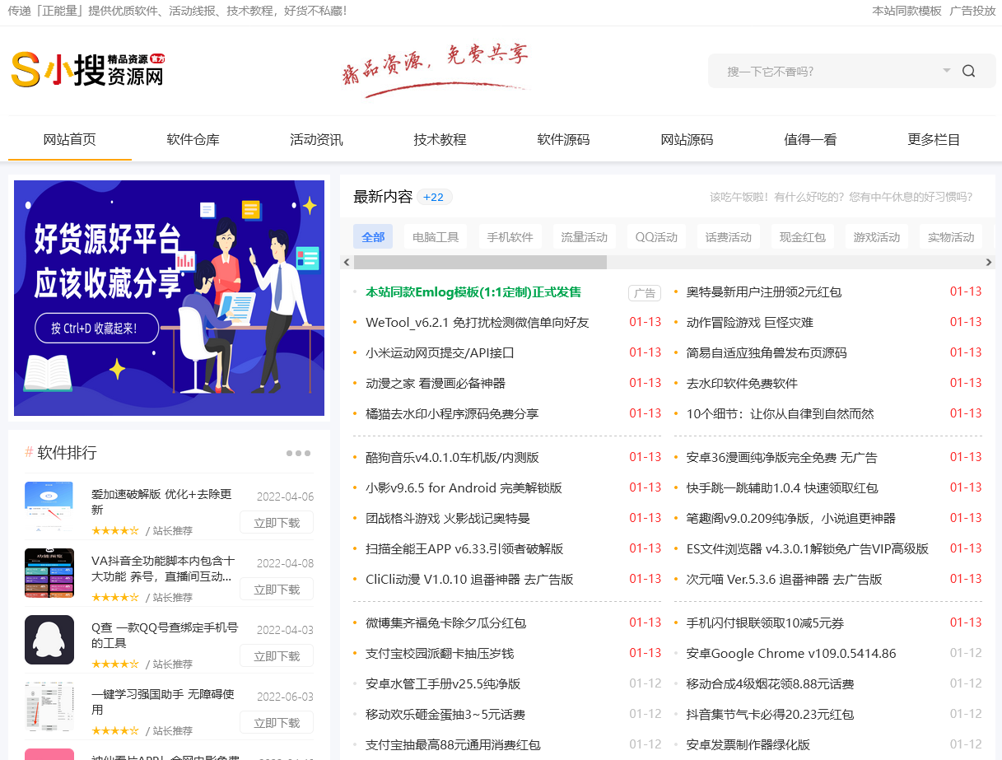Switch to the 技术教程 tab
1002x760 pixels.
440,139
